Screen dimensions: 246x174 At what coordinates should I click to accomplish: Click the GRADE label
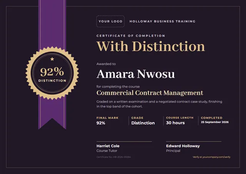point(137,118)
